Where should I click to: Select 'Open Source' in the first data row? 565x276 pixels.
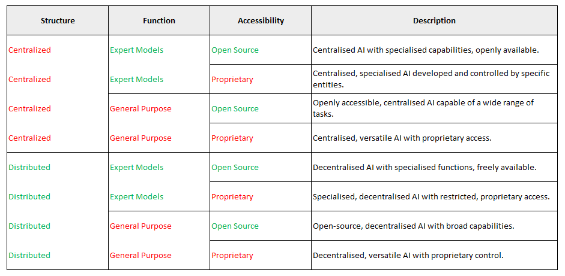pos(235,50)
